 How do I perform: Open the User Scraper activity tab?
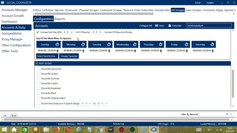(x=194, y=10)
